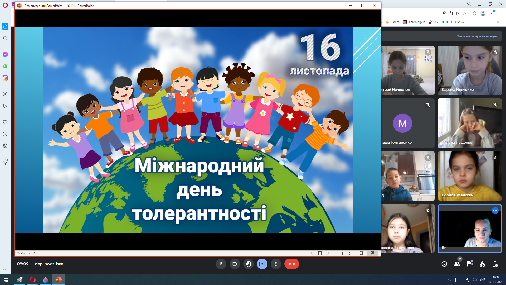
Task: Turn off the camera in Meet
Action: coord(235,264)
